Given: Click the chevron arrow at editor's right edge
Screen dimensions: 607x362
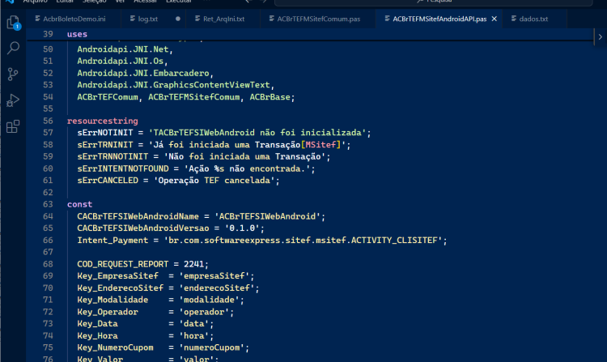Looking at the screenshot, I should point(600,36).
